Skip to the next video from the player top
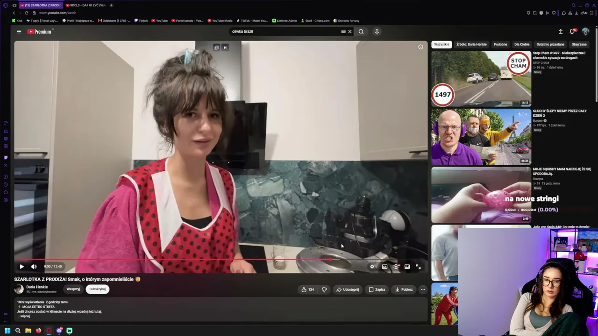Image resolution: width=598 pixels, height=336 pixels. pyautogui.click(x=225, y=48)
